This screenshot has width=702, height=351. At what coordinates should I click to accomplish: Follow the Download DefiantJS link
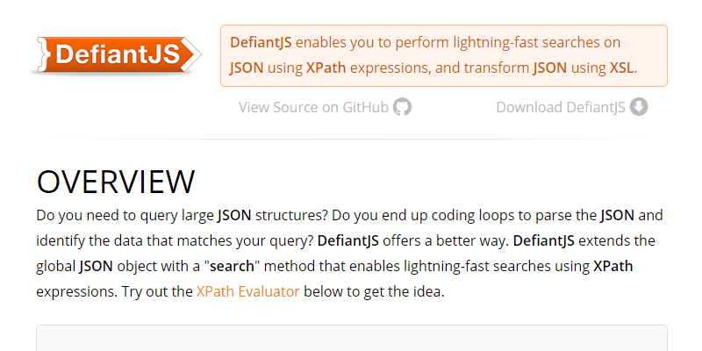[561, 107]
